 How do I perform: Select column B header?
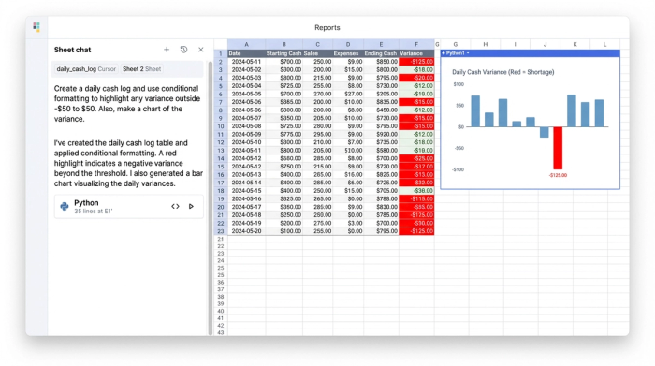284,44
